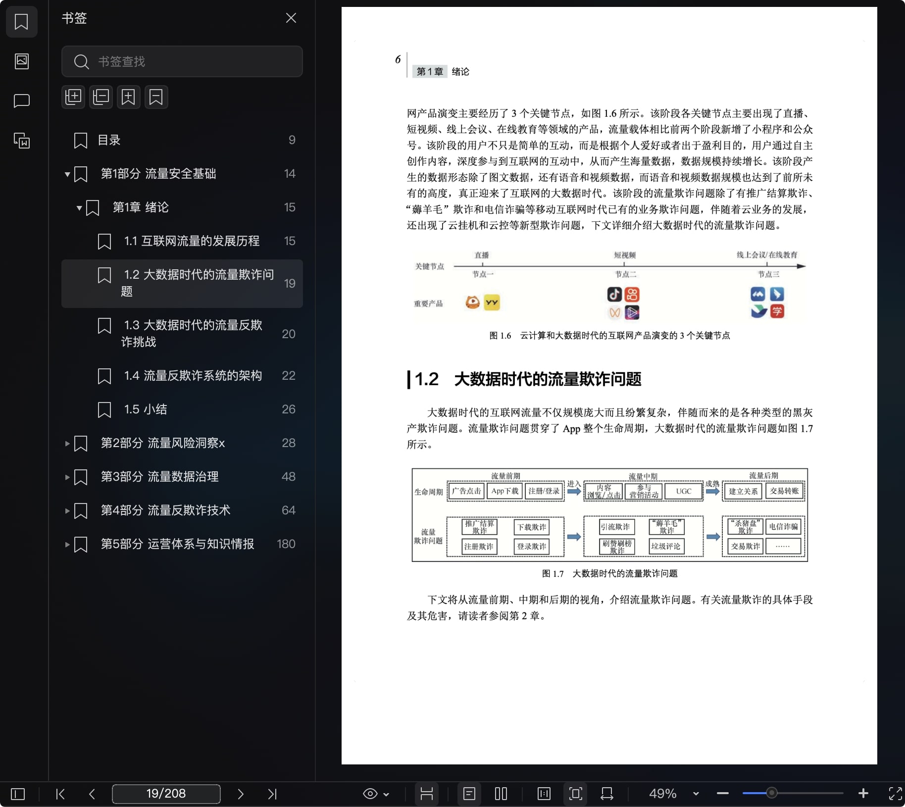Expand the 第4部分 流量反欺诈技术 node

pos(67,511)
